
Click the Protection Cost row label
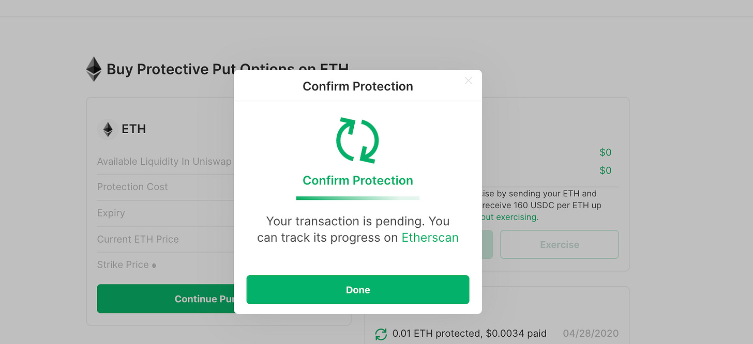132,187
